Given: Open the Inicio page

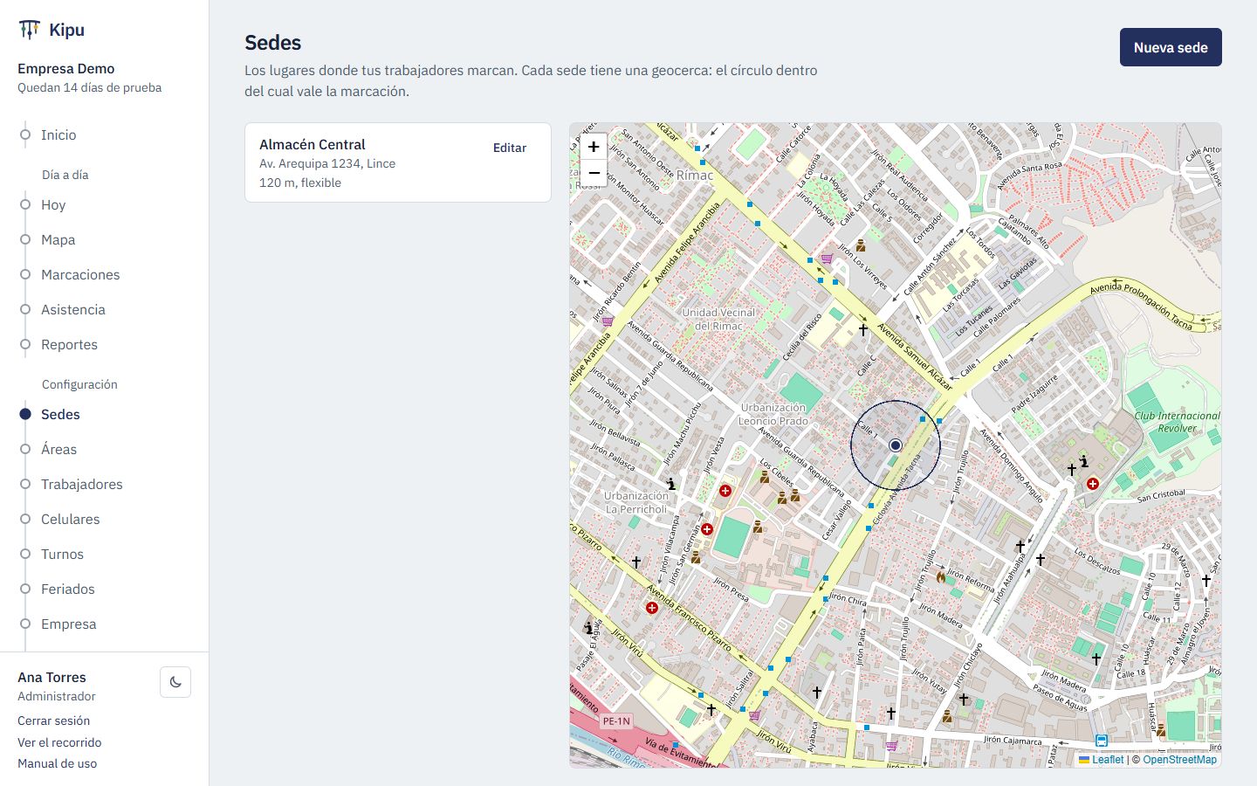Looking at the screenshot, I should pos(58,134).
